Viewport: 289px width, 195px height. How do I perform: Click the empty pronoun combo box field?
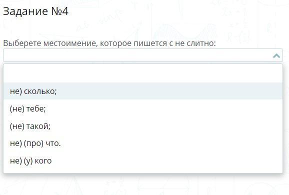pyautogui.click(x=143, y=55)
